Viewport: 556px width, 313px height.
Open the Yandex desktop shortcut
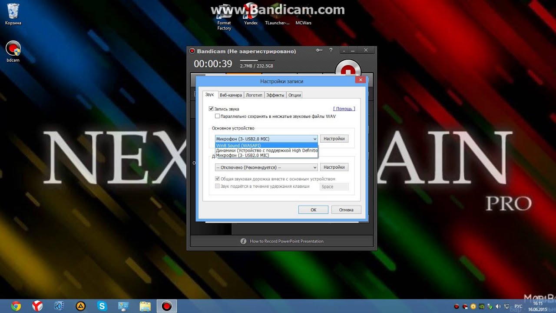tap(251, 15)
